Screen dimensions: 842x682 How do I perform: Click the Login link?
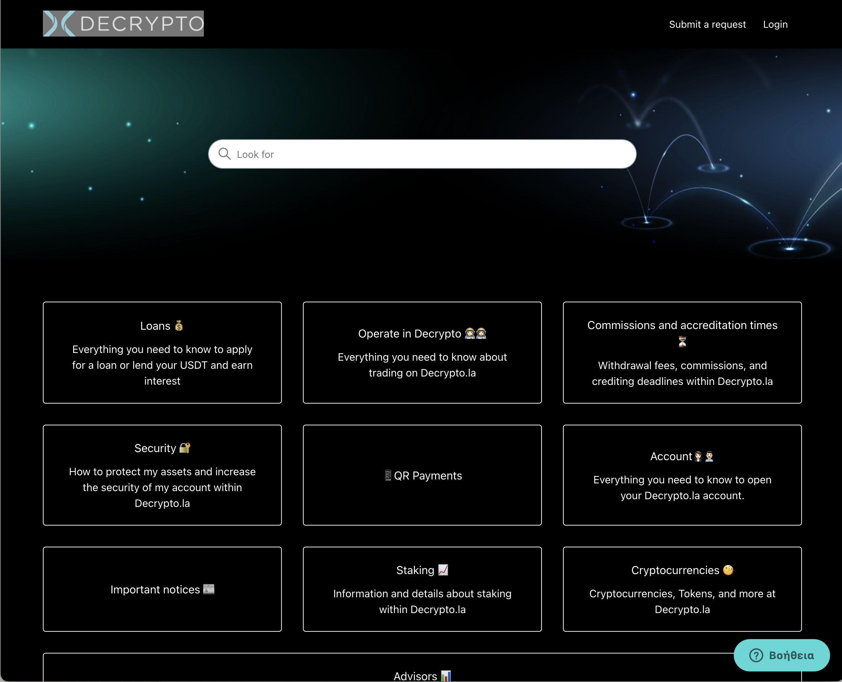pyautogui.click(x=775, y=24)
